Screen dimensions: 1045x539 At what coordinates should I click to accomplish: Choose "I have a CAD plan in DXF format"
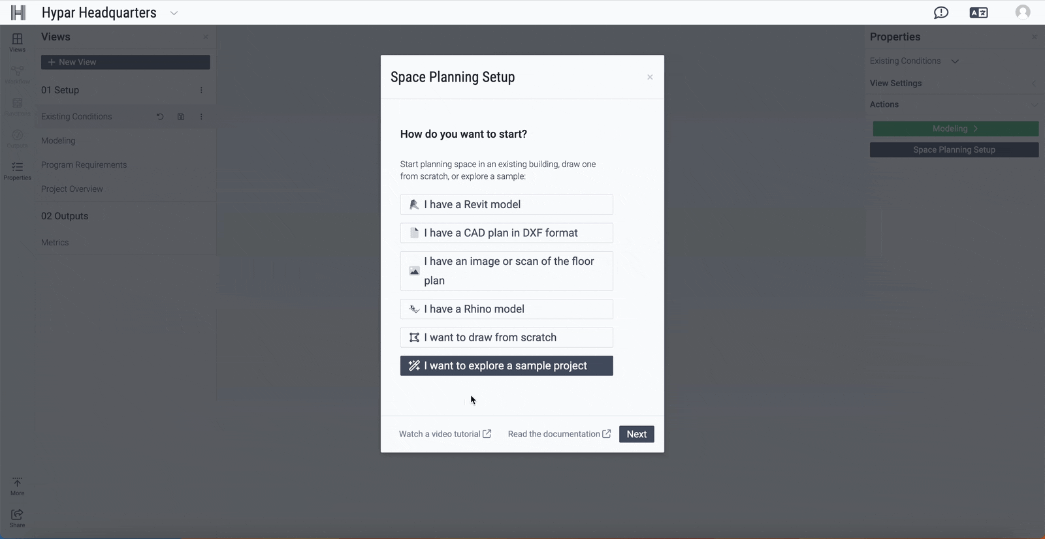coord(506,233)
